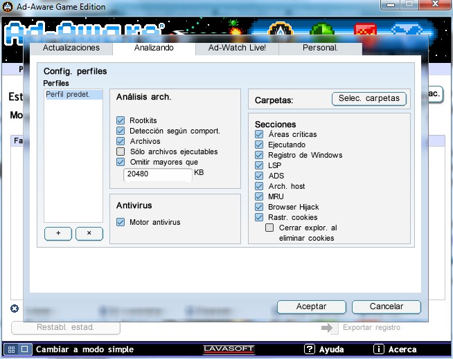Click the grid view mode icon

click(11, 349)
